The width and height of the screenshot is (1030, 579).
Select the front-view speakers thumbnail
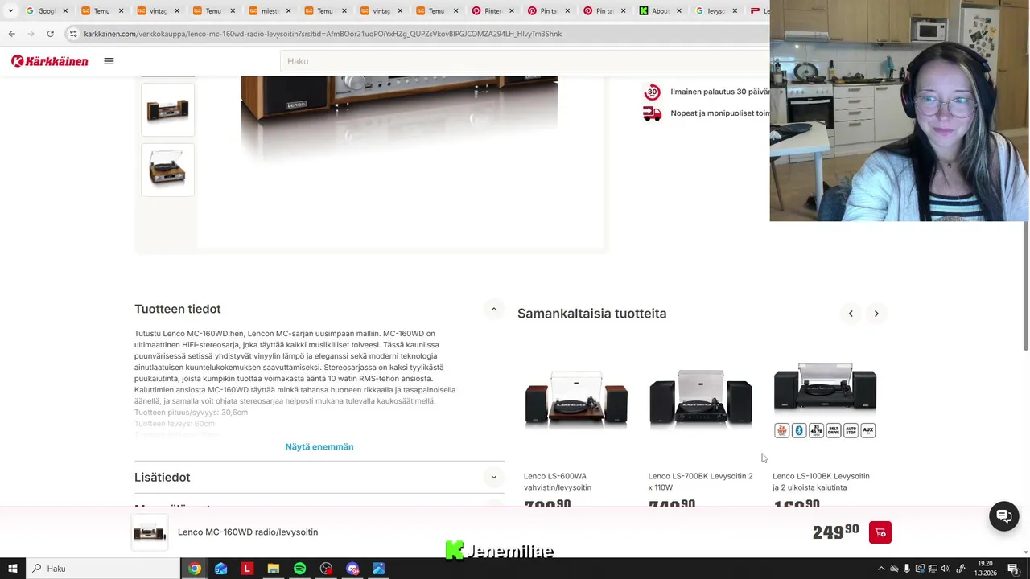167,110
